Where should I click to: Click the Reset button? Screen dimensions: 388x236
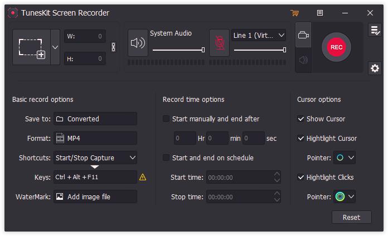click(351, 217)
